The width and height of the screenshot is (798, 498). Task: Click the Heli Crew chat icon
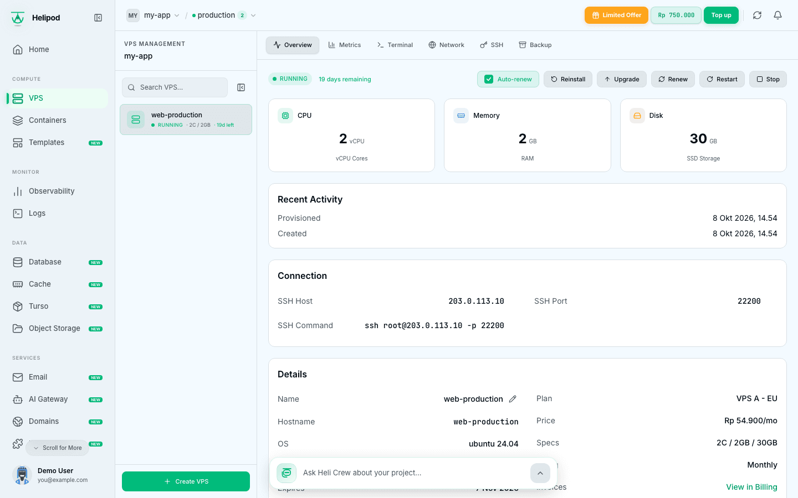(287, 473)
